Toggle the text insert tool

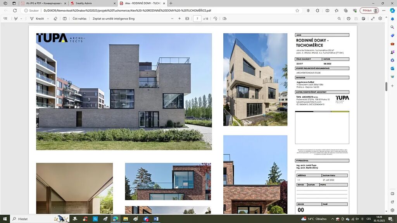click(65, 19)
